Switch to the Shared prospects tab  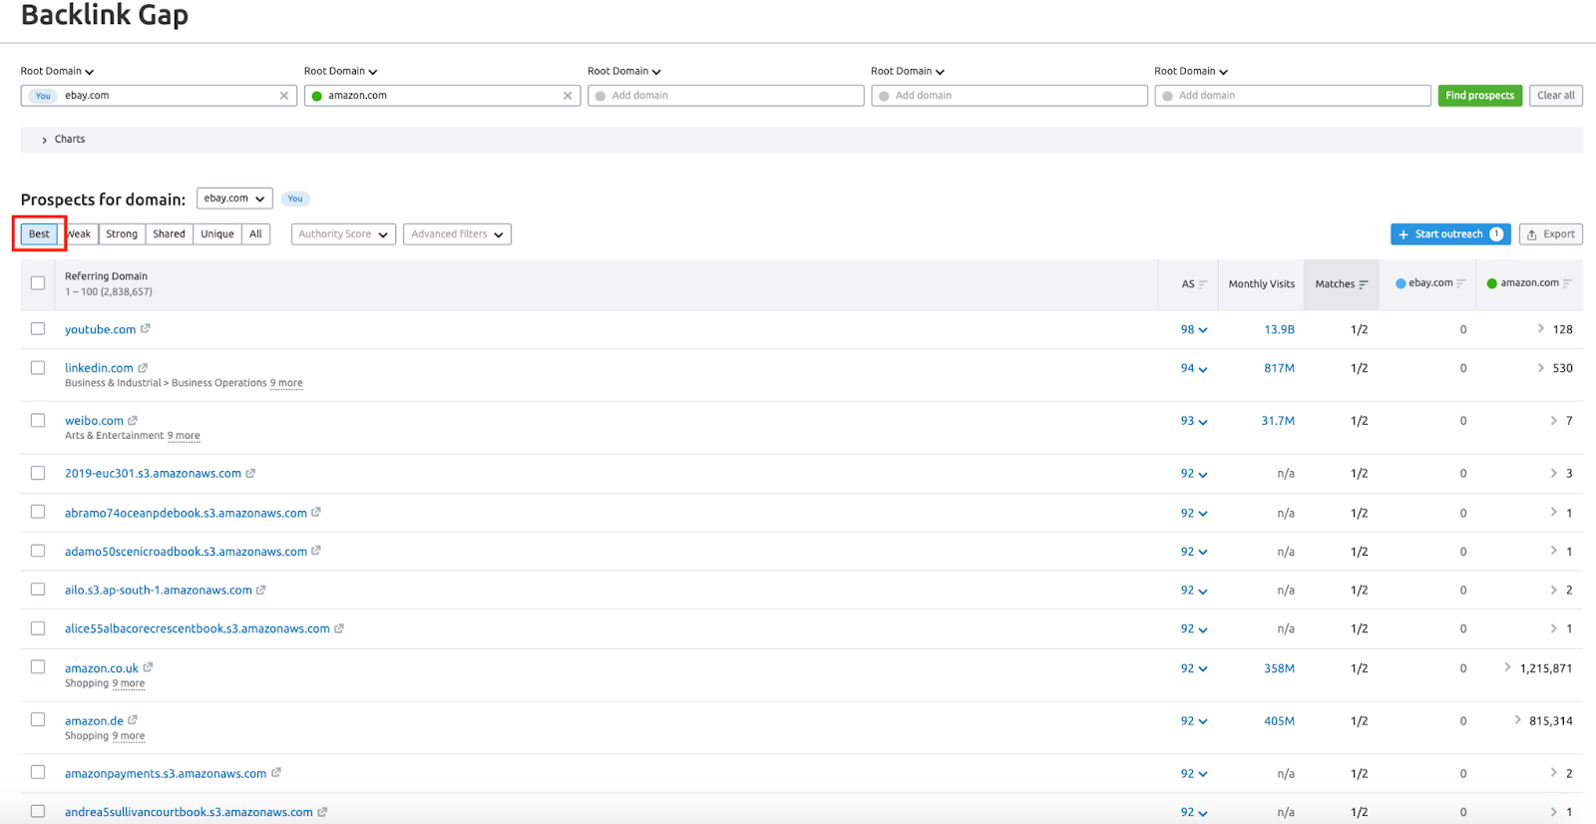(169, 234)
